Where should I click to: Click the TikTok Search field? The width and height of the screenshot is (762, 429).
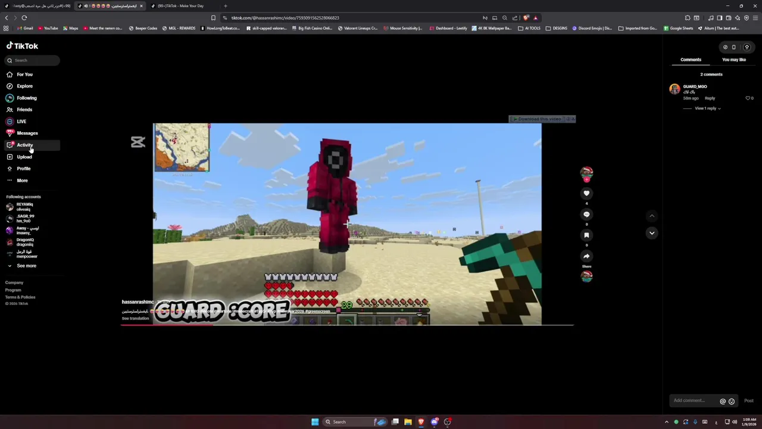(x=33, y=60)
